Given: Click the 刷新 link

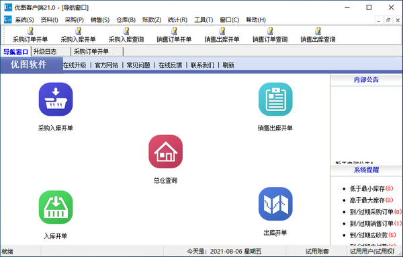Looking at the screenshot, I should (x=228, y=65).
